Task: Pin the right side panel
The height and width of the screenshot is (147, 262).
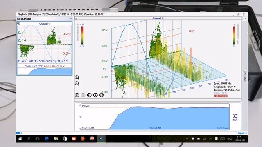Action: 245,18
